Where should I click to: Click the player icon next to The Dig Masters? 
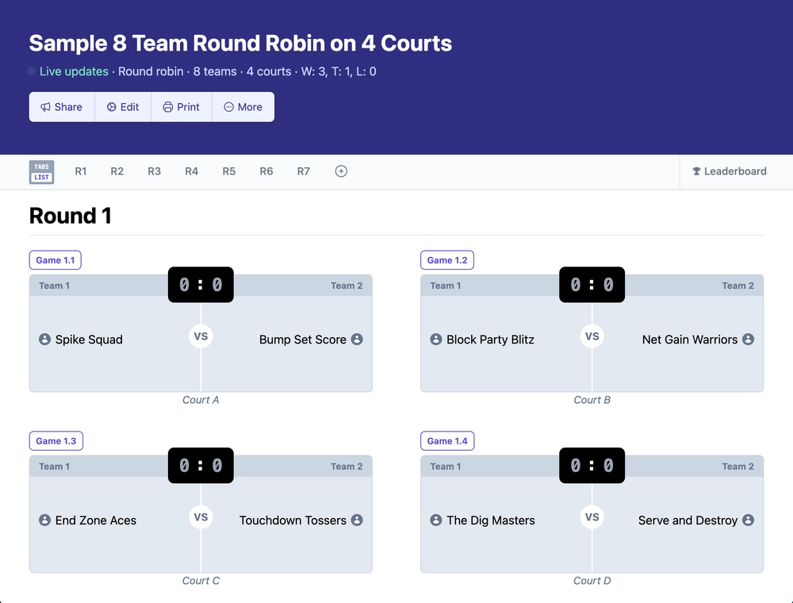[x=436, y=520]
